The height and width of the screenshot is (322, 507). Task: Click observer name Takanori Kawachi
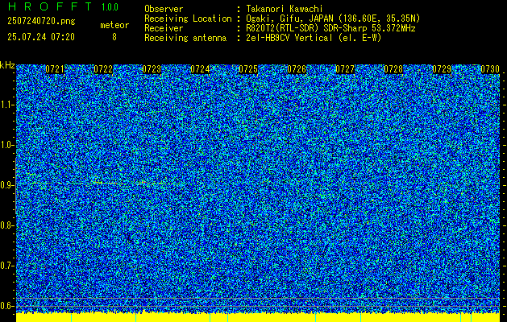[x=285, y=9]
